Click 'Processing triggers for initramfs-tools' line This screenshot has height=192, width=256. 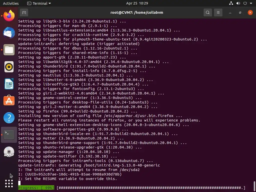coord(85,161)
